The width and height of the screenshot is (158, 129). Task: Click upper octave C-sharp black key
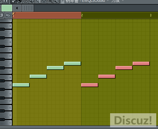[3, 68]
